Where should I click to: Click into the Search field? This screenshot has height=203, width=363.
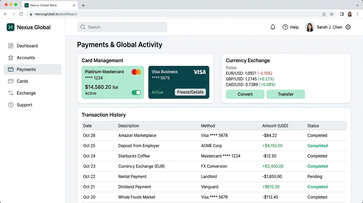pyautogui.click(x=122, y=27)
